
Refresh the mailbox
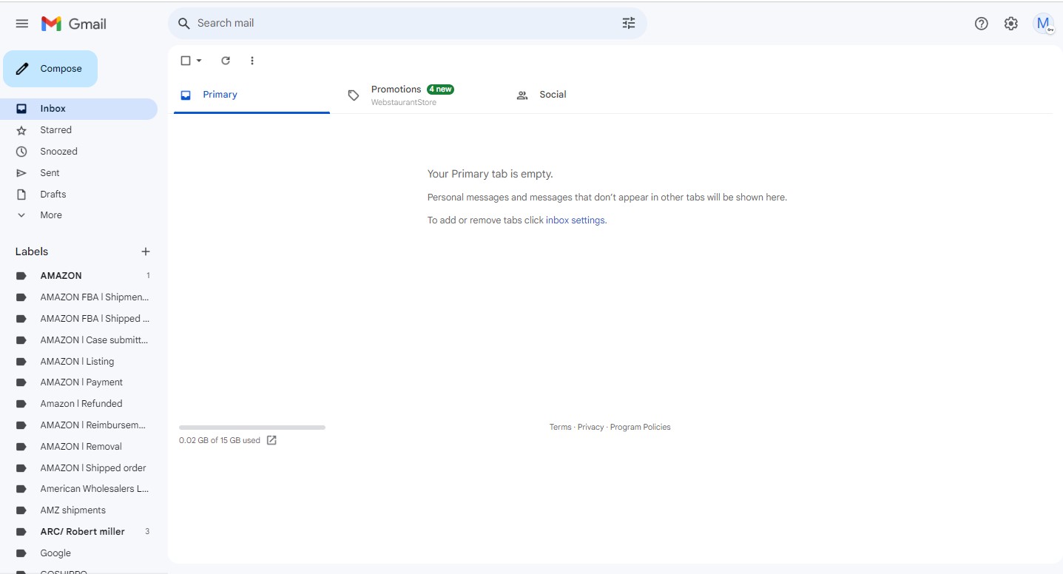pos(226,61)
